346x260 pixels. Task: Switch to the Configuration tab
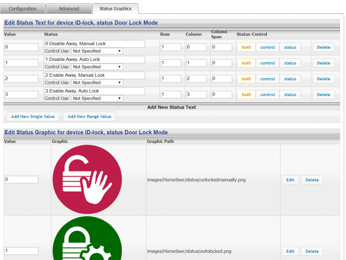[22, 9]
